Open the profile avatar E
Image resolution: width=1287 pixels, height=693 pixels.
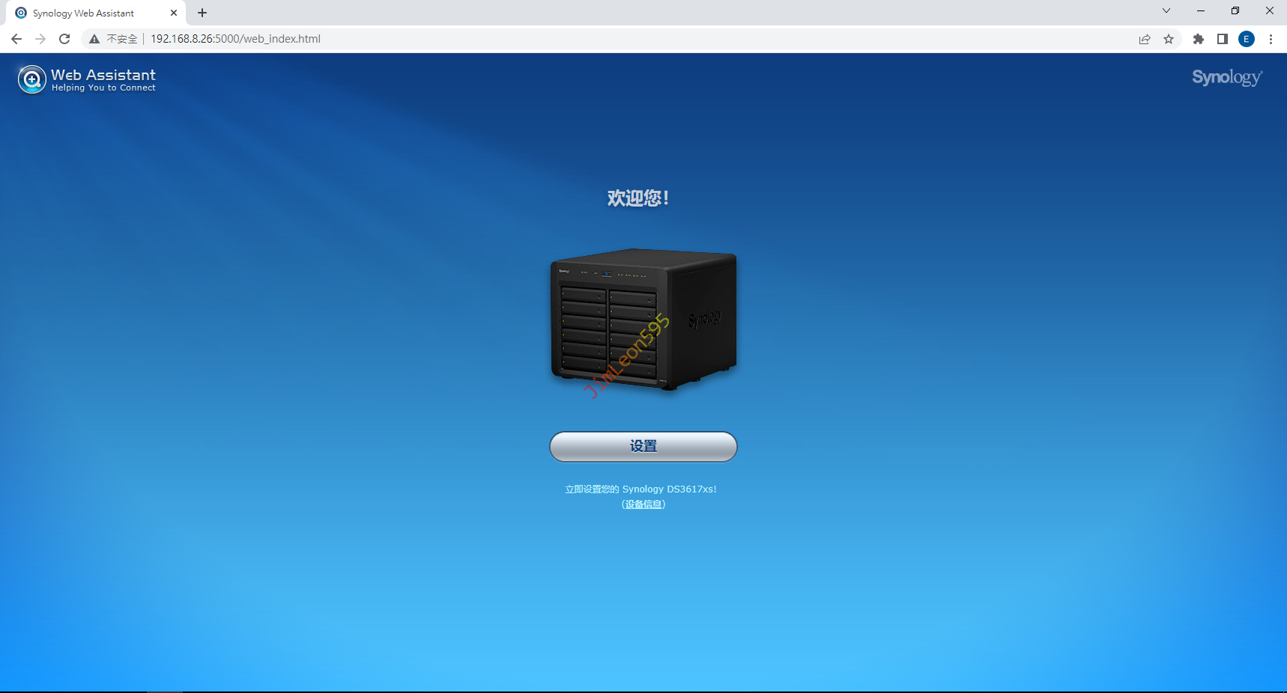click(1247, 39)
